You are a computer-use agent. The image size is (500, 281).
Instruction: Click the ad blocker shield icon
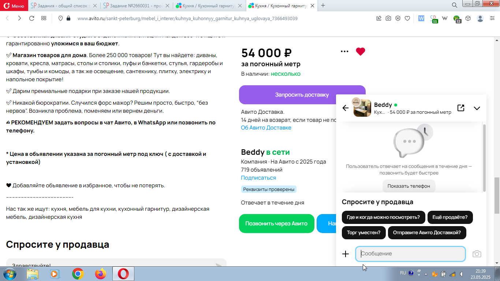click(x=398, y=18)
